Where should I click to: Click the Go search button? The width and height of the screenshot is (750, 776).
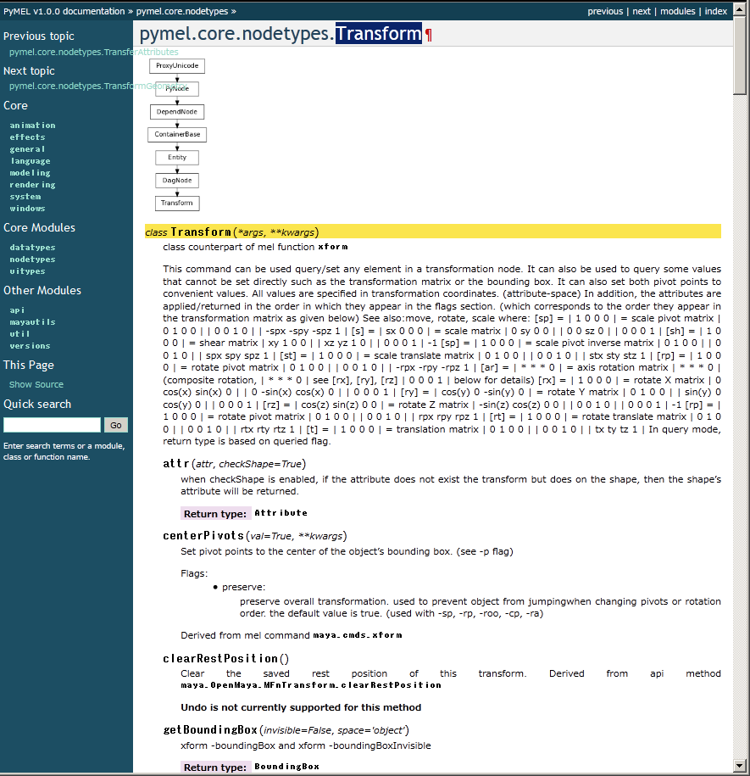coord(116,425)
